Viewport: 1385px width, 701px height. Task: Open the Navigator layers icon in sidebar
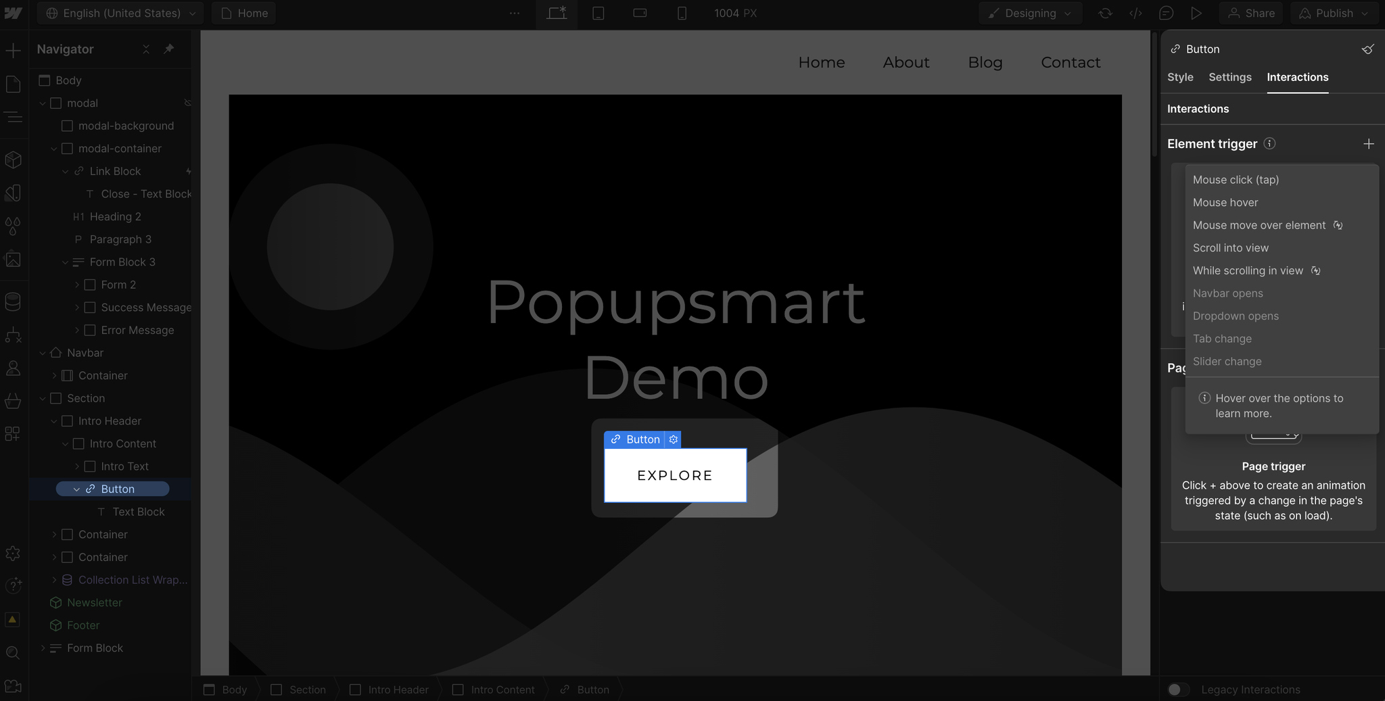tap(13, 118)
